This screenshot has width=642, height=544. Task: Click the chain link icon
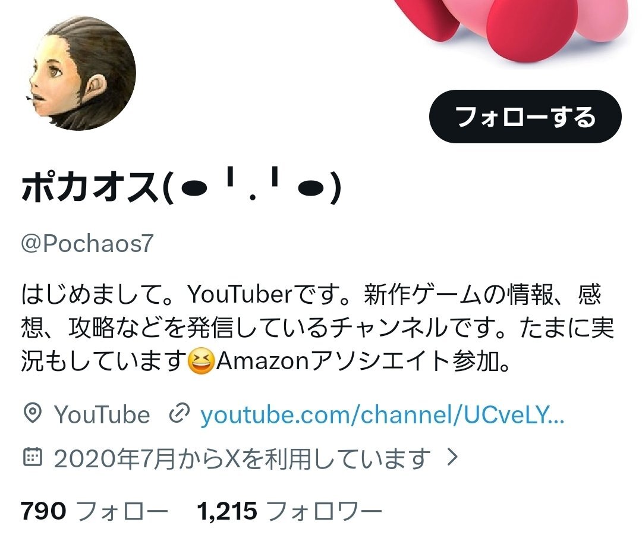pos(180,414)
